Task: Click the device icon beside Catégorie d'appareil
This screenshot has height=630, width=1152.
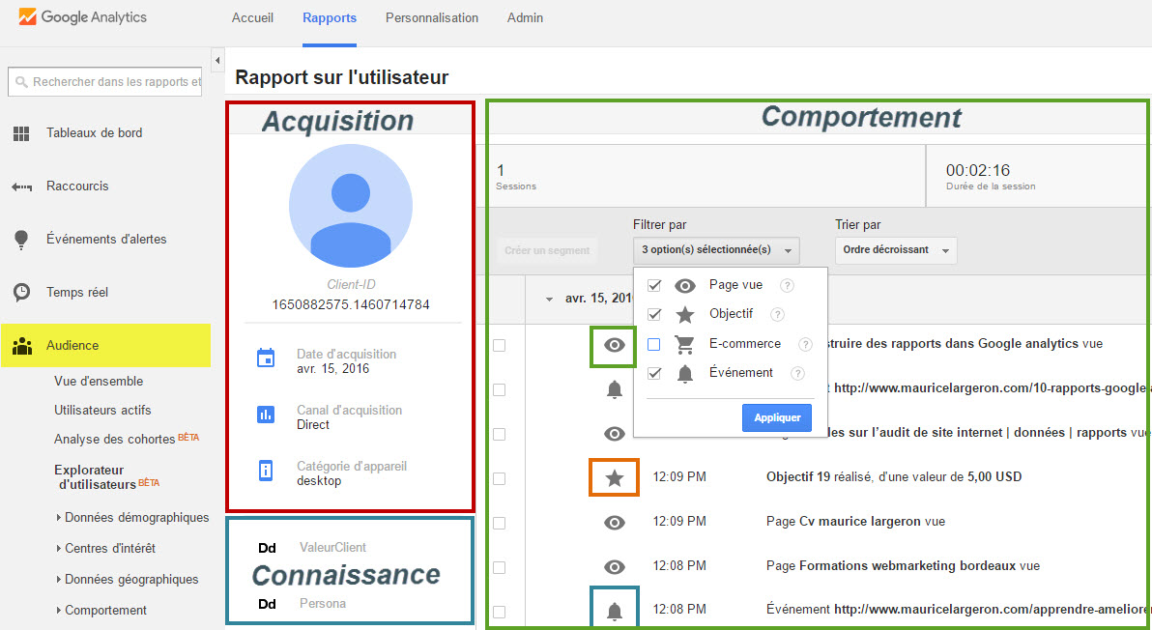Action: (x=265, y=470)
